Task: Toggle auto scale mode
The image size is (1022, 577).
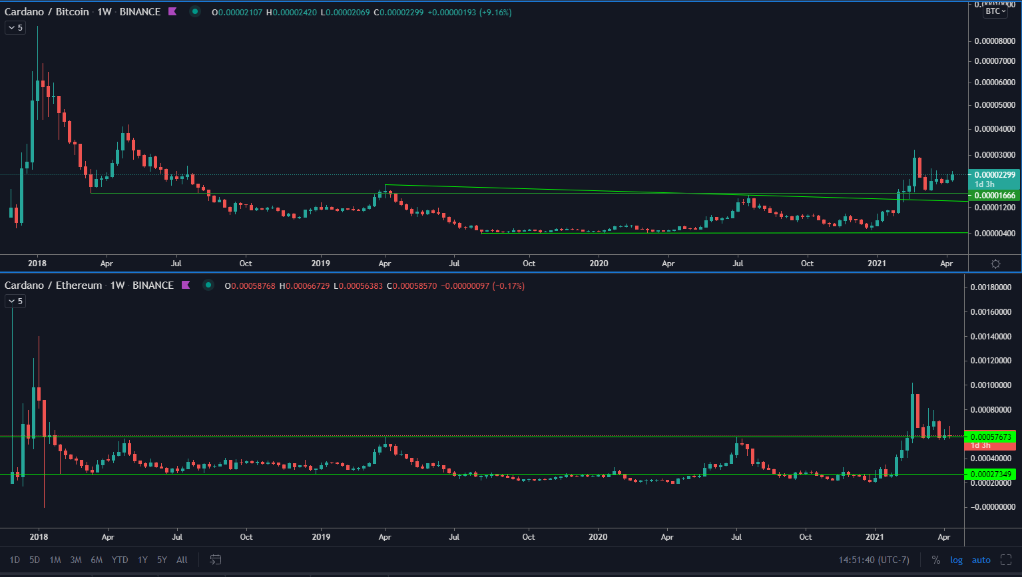Action: [x=981, y=560]
